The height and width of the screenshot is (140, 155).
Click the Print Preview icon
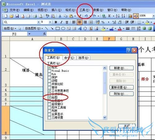[x=41, y=16]
